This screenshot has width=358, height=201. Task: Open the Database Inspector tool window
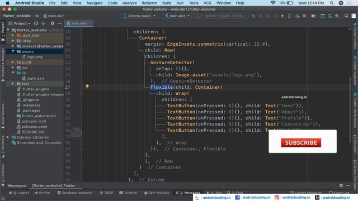coord(75,193)
